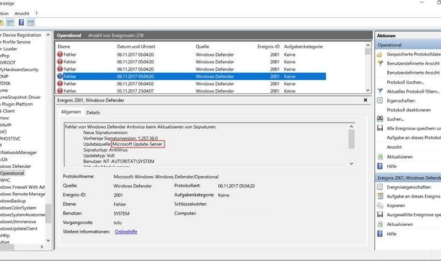The image size is (441, 261).
Task: Click the Help toolbar icon
Action: click(21, 23)
